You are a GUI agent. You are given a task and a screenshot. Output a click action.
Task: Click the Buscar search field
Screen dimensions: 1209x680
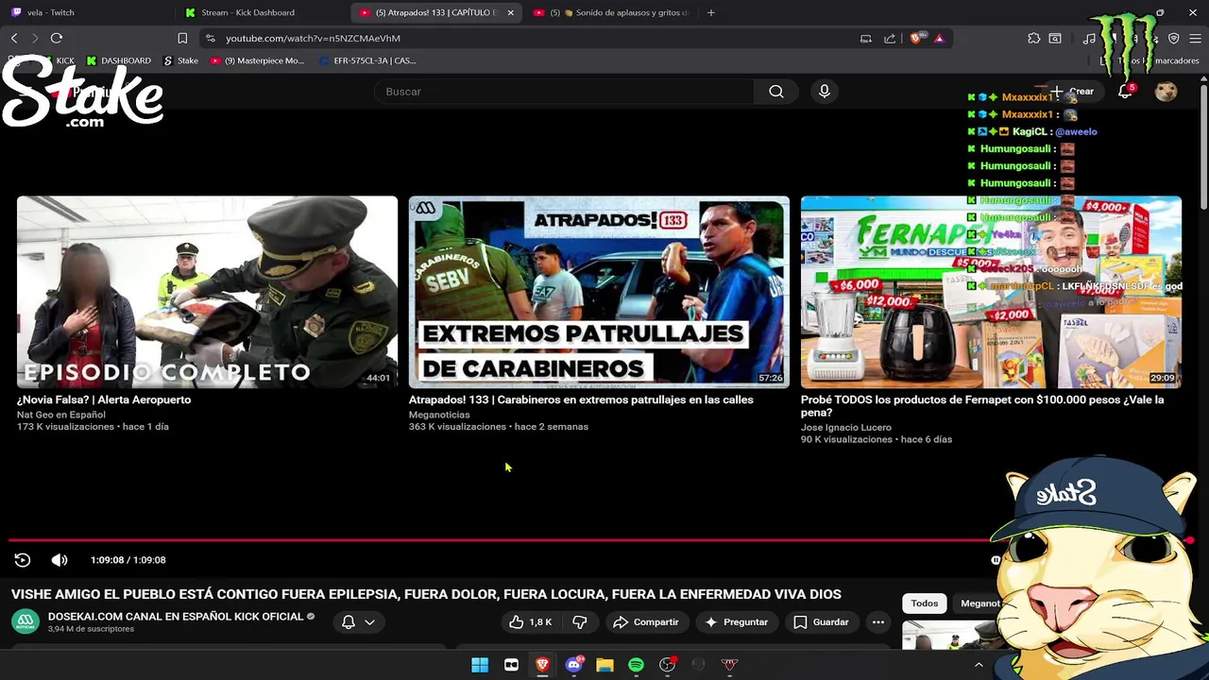[564, 92]
